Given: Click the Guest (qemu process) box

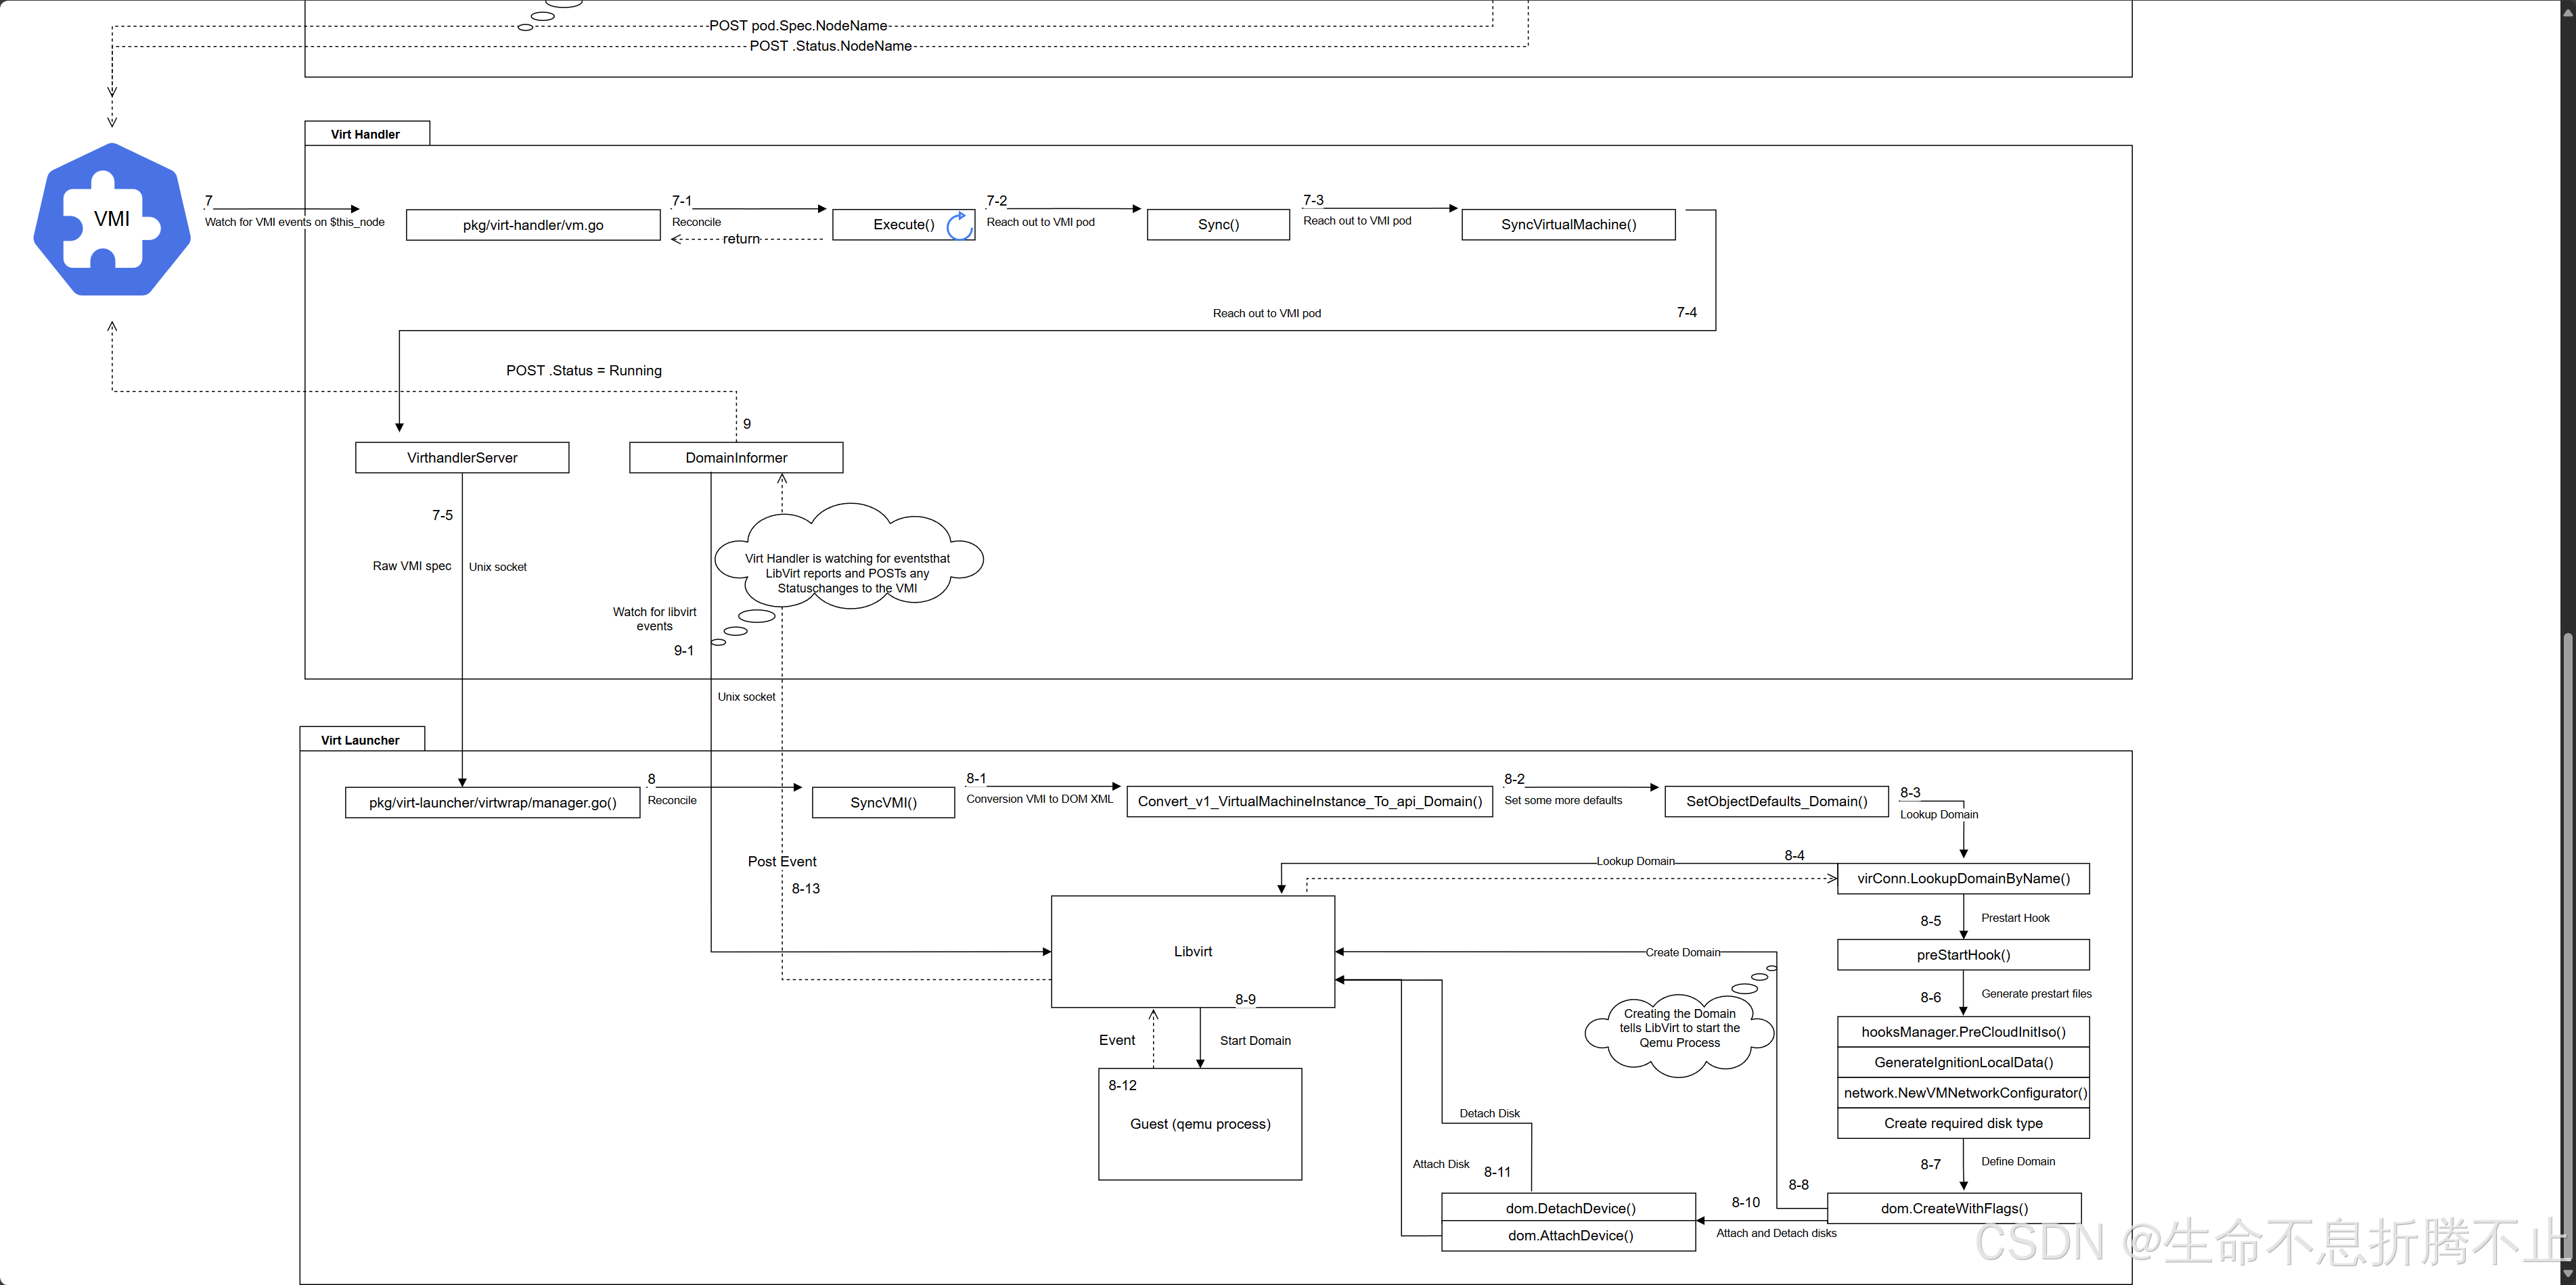Looking at the screenshot, I should [1200, 1124].
